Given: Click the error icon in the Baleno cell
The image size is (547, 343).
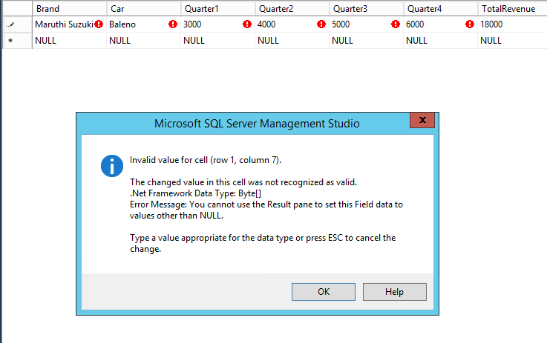Looking at the screenshot, I should tap(173, 24).
